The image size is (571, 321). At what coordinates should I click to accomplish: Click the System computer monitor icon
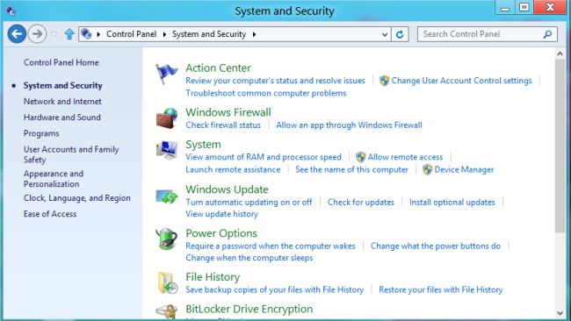167,150
